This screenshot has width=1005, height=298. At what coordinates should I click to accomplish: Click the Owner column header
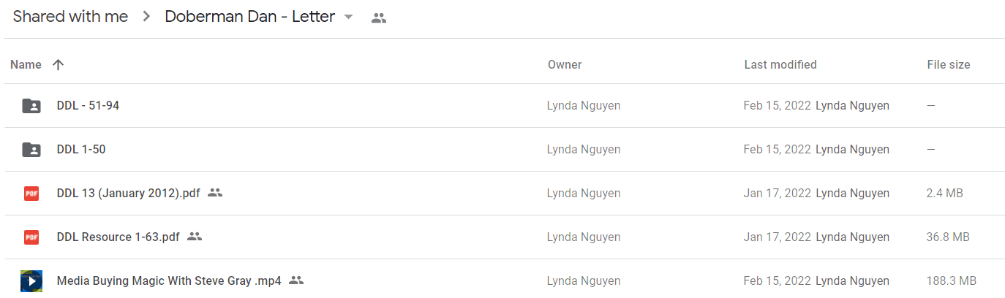[x=565, y=64]
